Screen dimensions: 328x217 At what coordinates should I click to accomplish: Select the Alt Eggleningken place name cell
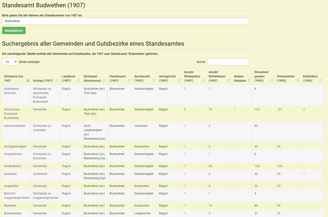tap(15, 146)
